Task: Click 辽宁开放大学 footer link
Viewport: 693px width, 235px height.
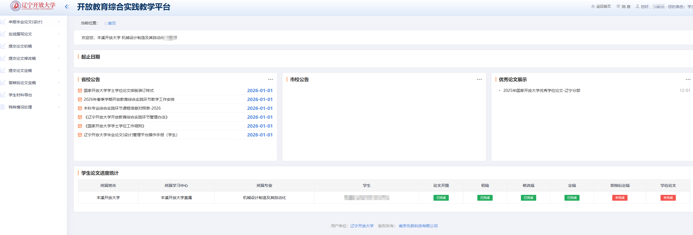Action: (x=362, y=226)
